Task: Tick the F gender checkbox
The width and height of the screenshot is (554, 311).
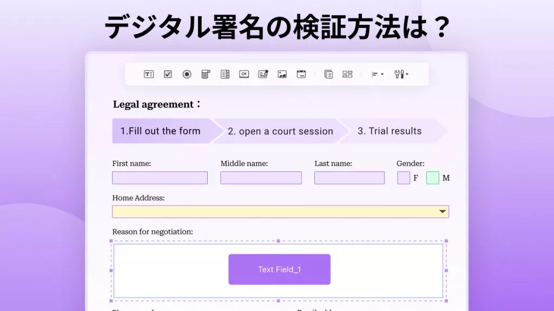Action: tap(404, 178)
